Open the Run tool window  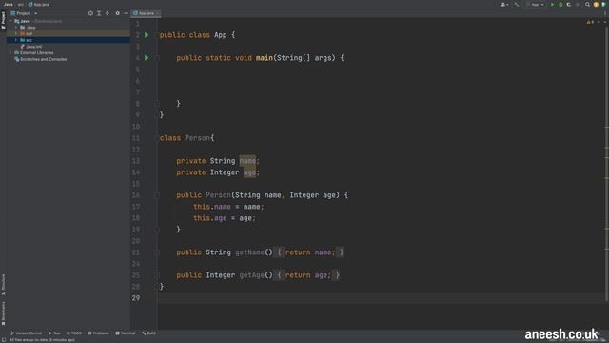[54, 333]
